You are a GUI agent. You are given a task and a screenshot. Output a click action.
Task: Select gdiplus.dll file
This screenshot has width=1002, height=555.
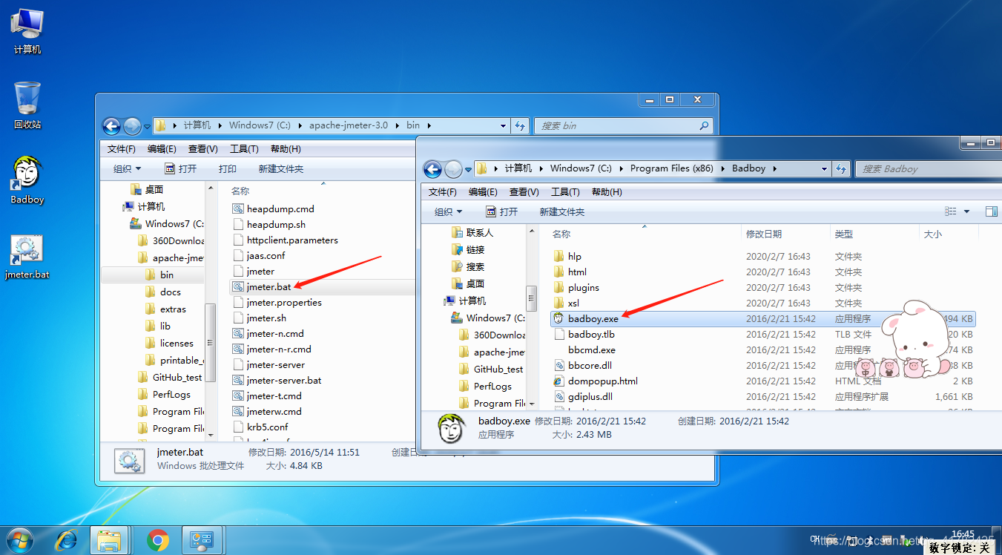[x=582, y=396]
